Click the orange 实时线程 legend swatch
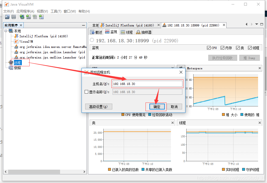Screen dimensions: 267x183 point(223,169)
